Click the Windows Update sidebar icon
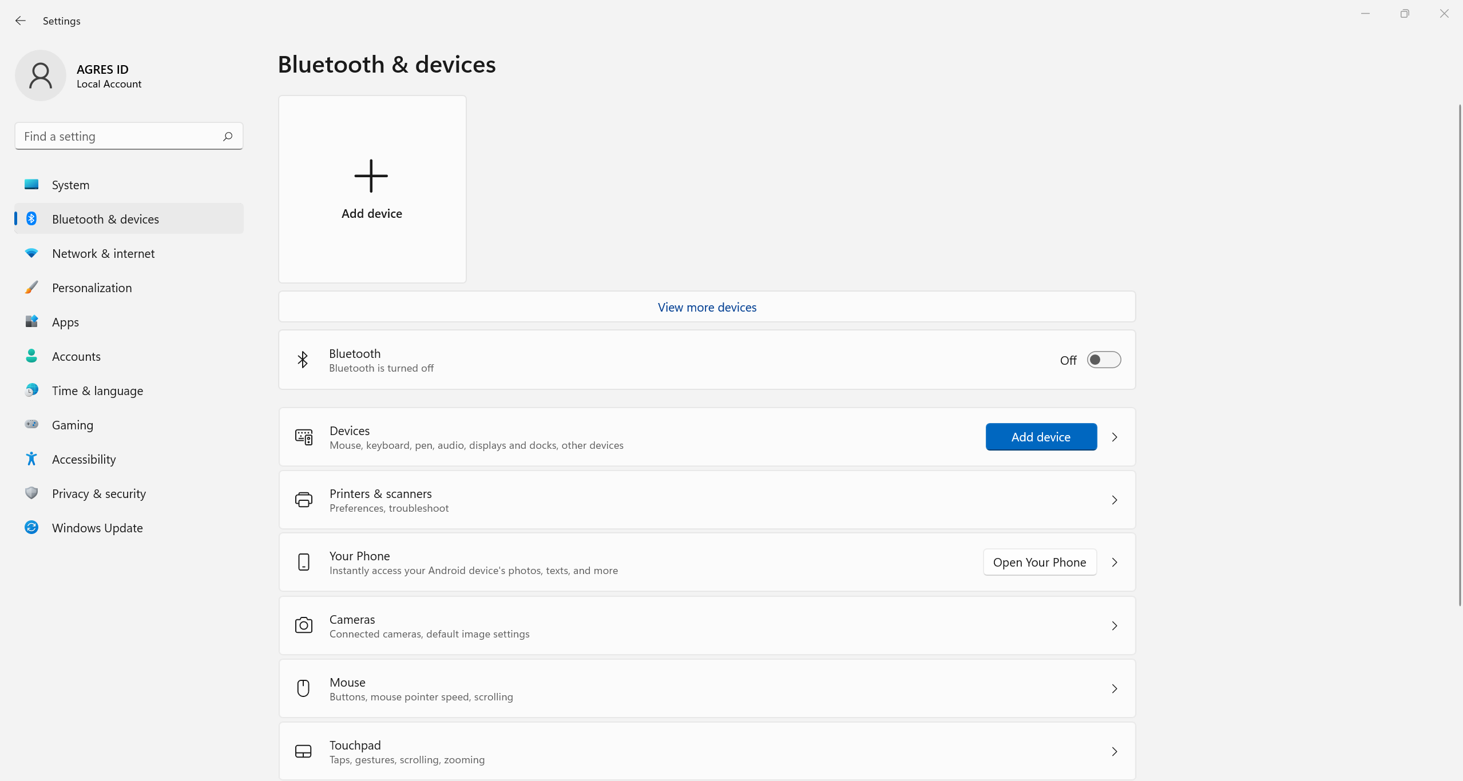Viewport: 1463px width, 781px height. (31, 528)
